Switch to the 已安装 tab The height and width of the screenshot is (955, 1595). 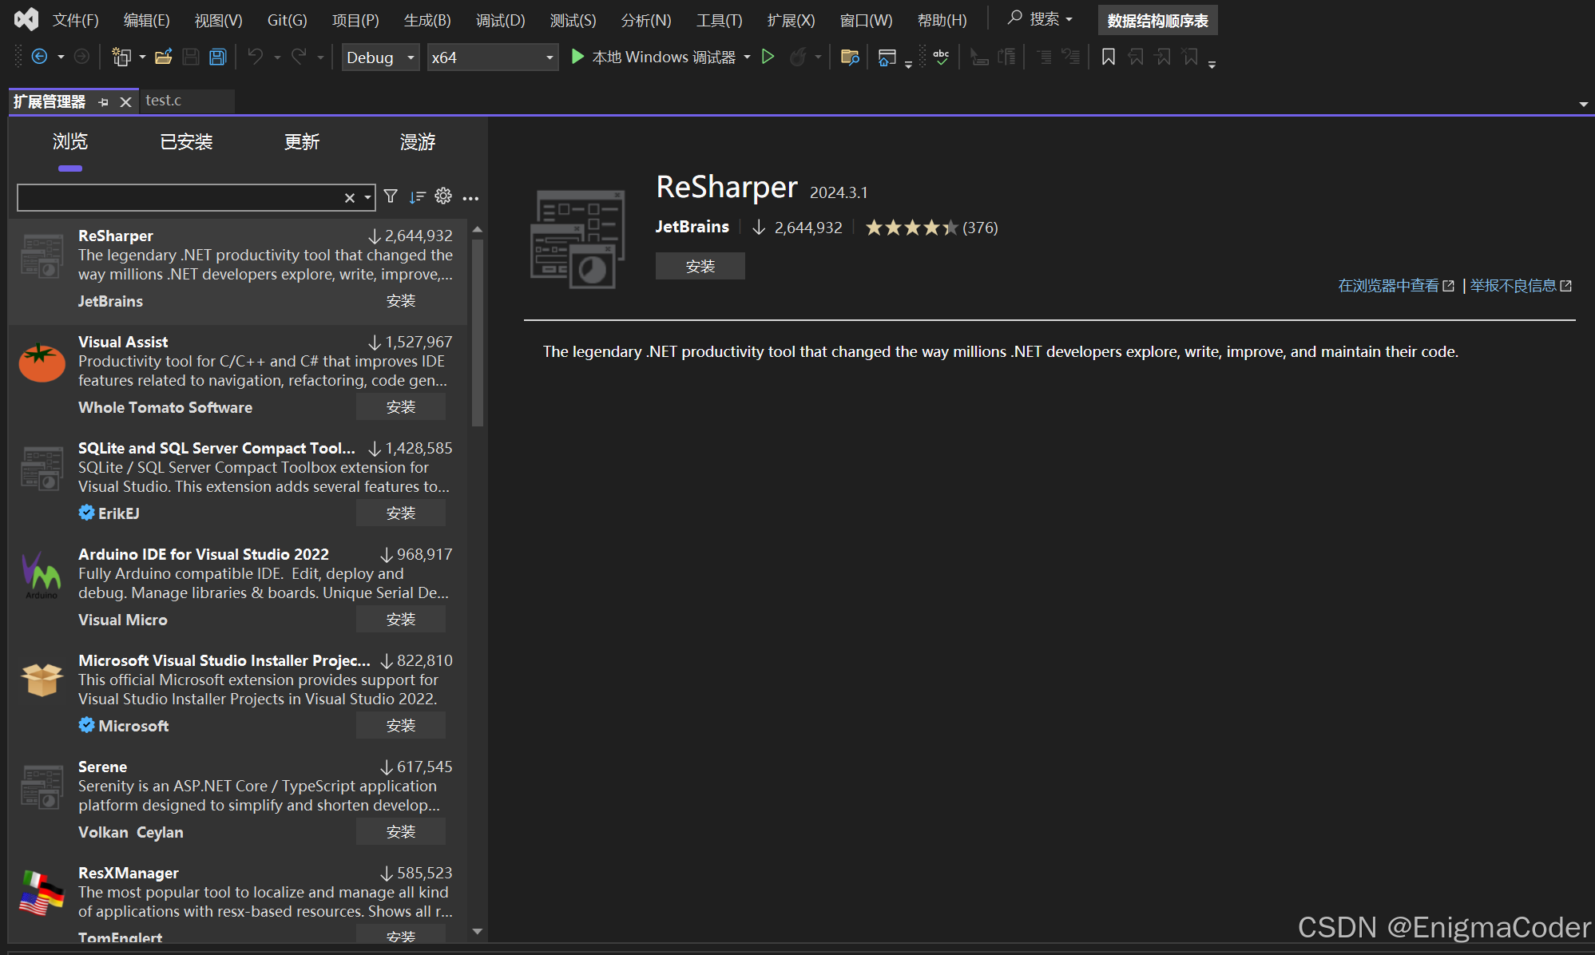point(186,142)
